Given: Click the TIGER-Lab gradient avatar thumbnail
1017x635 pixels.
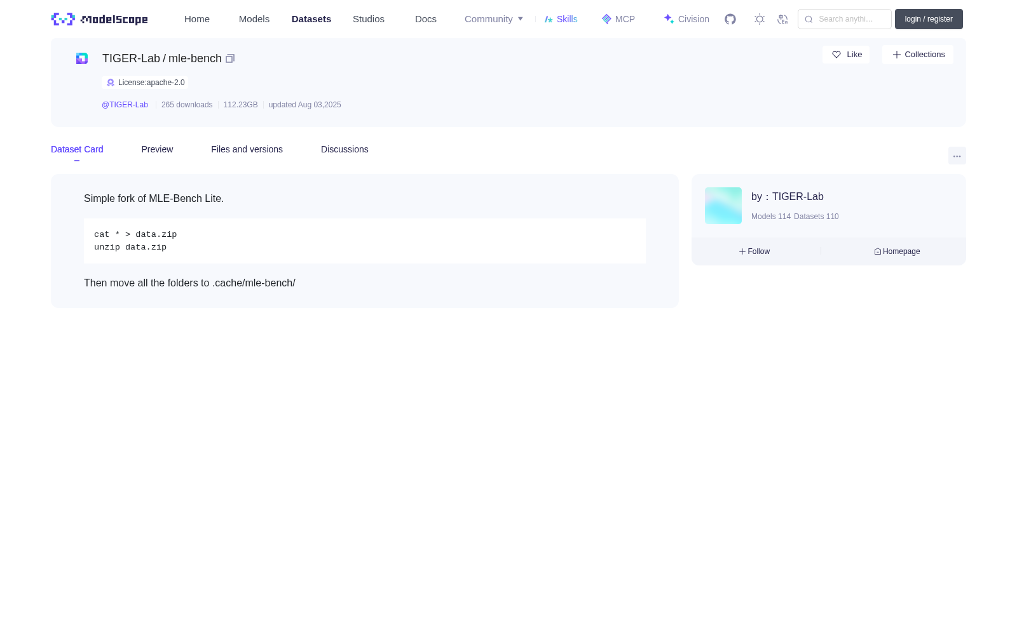Looking at the screenshot, I should (x=723, y=206).
